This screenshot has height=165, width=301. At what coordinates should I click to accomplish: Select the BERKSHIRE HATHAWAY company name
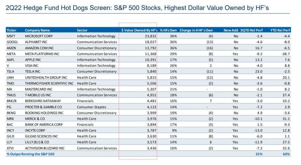[43, 101]
